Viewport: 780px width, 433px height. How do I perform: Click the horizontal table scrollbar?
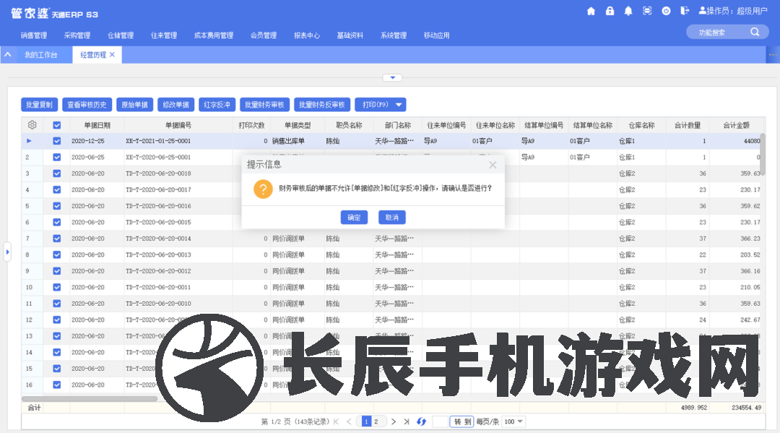90,398
